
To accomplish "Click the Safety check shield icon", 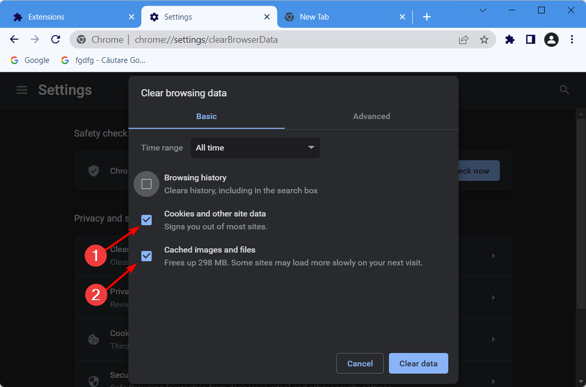I will point(93,171).
